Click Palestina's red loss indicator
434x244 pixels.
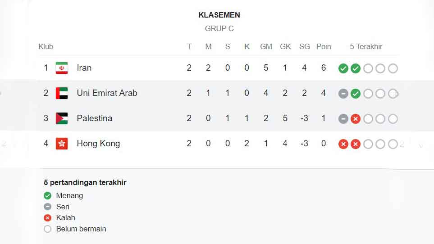(356, 119)
